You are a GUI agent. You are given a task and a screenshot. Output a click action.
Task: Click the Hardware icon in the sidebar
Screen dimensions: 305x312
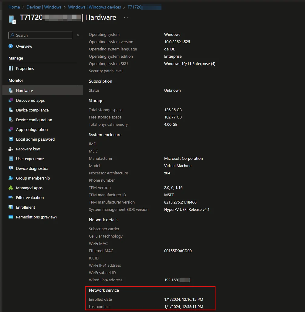pyautogui.click(x=11, y=91)
